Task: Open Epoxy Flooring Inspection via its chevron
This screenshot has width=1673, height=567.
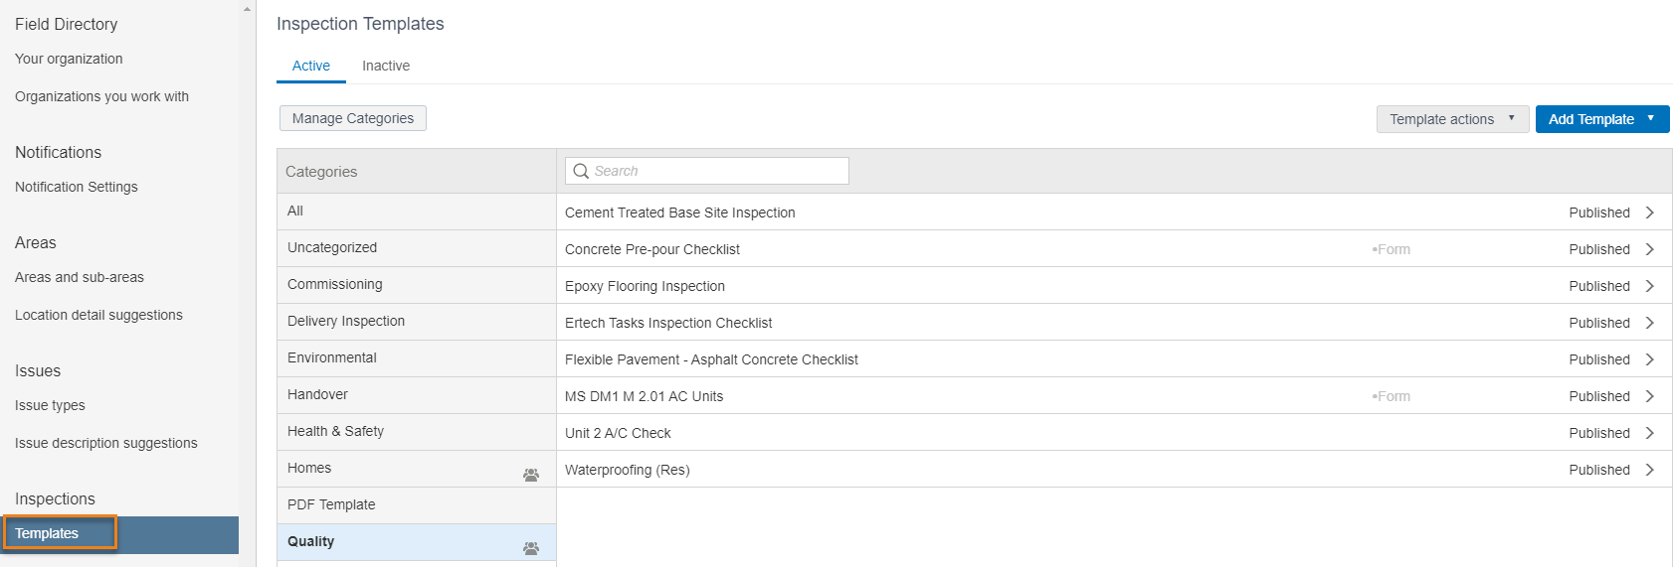Action: [1650, 286]
